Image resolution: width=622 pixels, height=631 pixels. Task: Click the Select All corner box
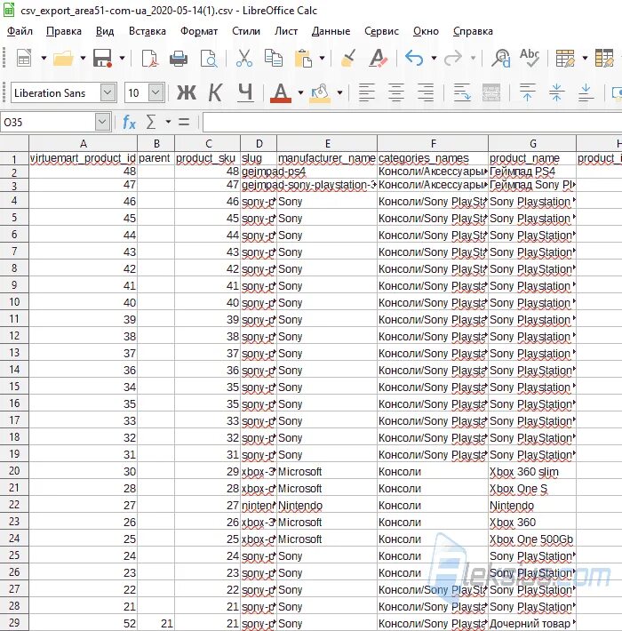14,144
